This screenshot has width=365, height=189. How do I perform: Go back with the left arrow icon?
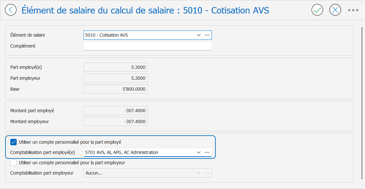click(x=11, y=10)
